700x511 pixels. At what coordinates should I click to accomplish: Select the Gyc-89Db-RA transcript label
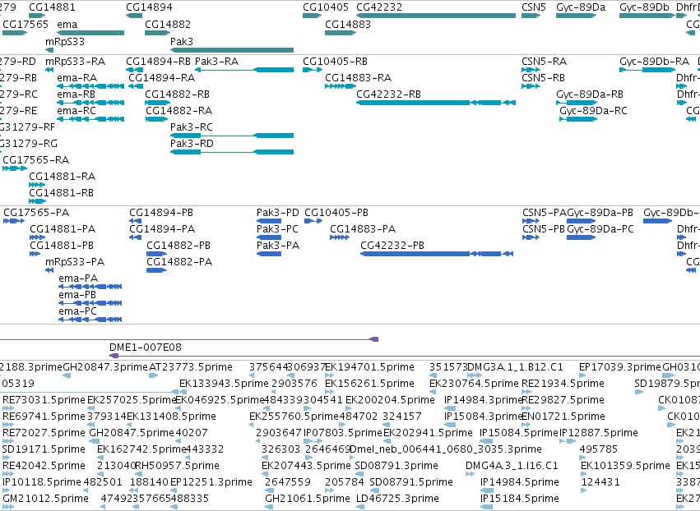(654, 61)
